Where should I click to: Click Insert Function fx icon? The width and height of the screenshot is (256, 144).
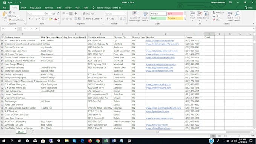37,29
